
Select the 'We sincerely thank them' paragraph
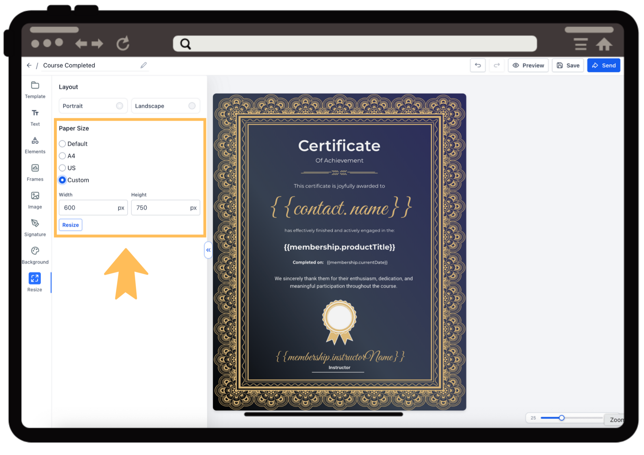(x=344, y=282)
